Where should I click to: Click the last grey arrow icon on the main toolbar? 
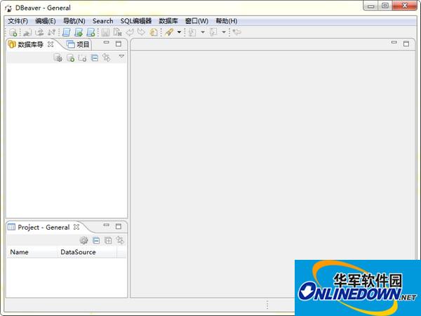pos(237,32)
